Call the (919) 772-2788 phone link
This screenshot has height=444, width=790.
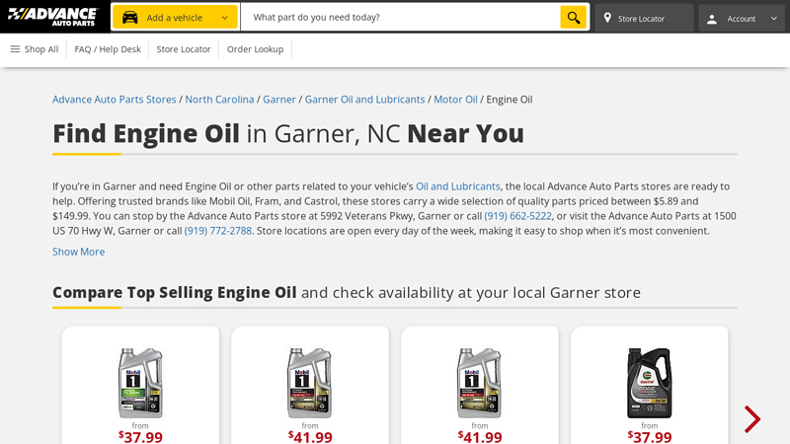coord(218,231)
